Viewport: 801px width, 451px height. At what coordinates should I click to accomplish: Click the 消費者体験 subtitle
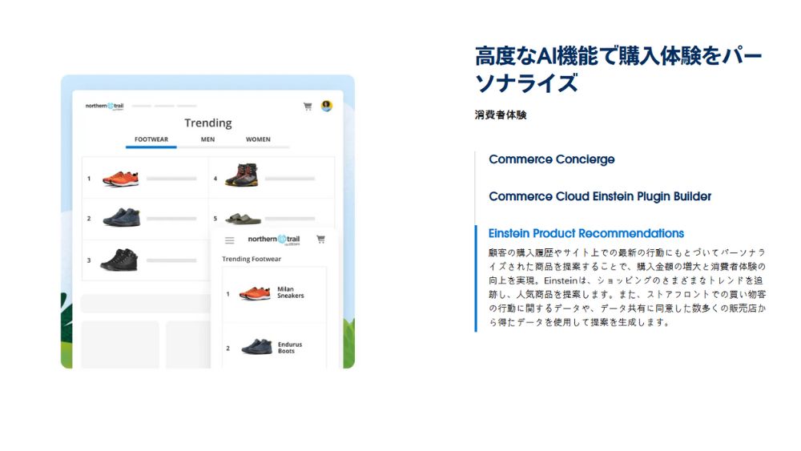coord(500,115)
